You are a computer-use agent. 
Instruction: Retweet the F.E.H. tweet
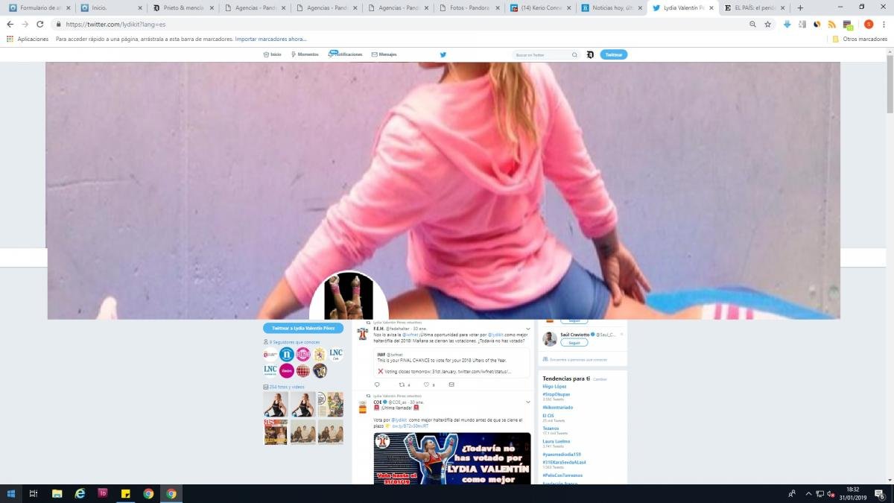[402, 385]
